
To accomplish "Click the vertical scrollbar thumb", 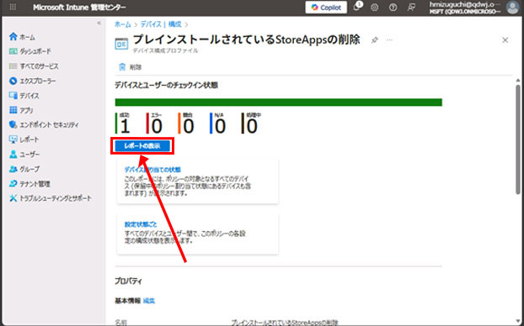I will point(518,139).
